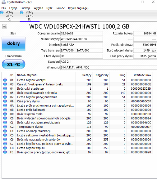Viewport: 157px width, 179px height.
Task: Open the Wygląd menu
Action: pos(38,8)
